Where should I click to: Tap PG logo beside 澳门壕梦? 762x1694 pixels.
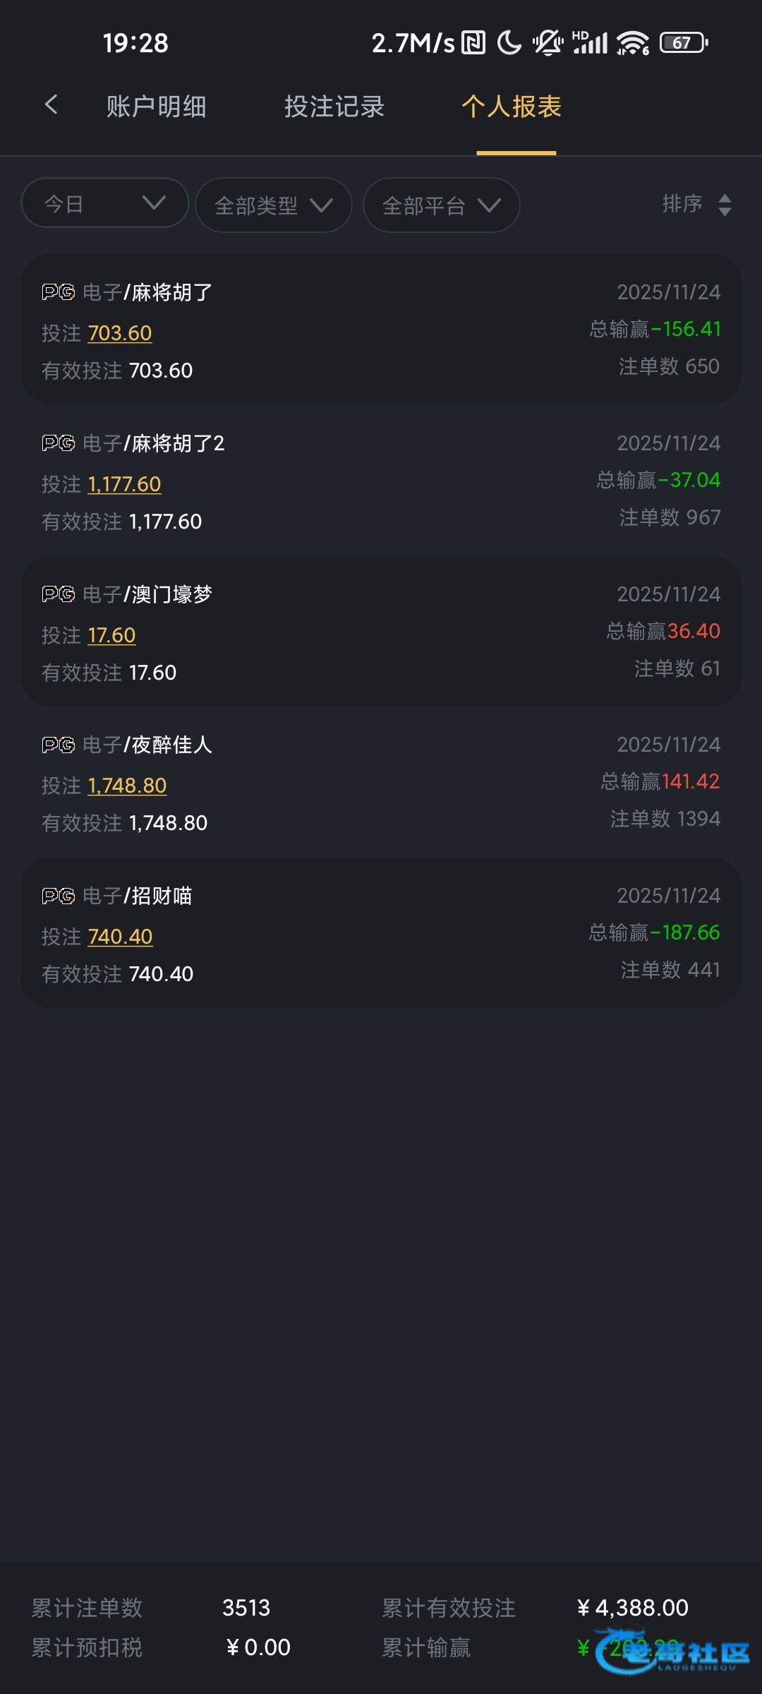(x=59, y=594)
